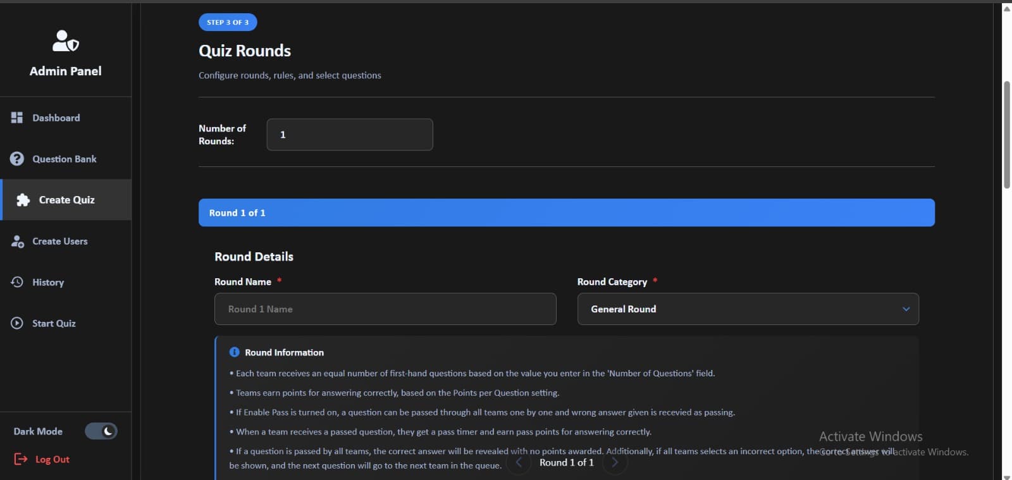Open the Question Bank menu item
This screenshot has width=1012, height=480.
pyautogui.click(x=64, y=159)
